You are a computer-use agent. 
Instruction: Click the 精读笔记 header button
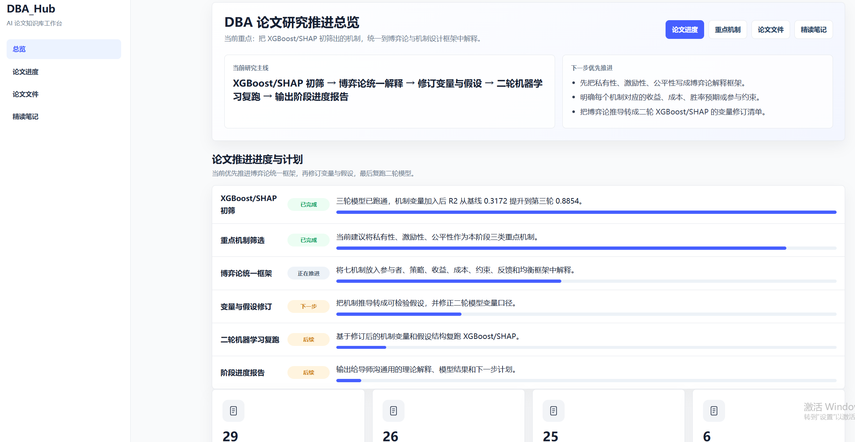[814, 30]
